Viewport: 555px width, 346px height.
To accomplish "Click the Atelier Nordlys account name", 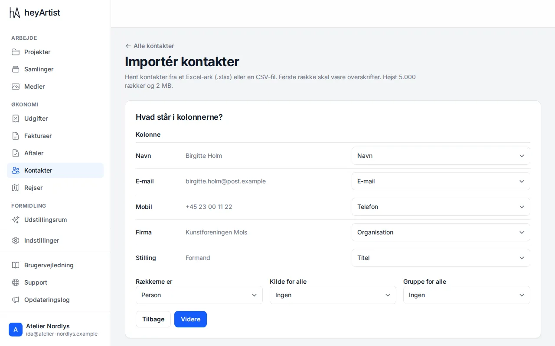I will [x=48, y=326].
